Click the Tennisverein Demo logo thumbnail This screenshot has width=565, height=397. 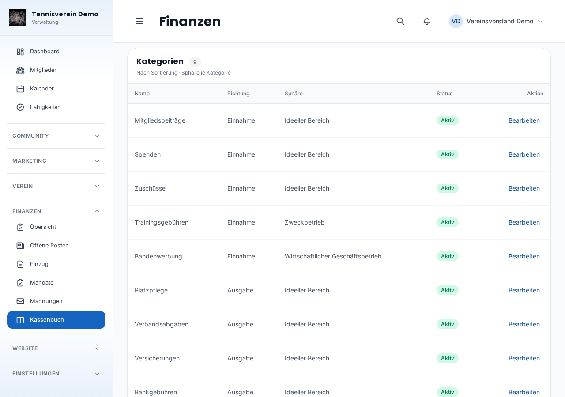click(x=18, y=18)
